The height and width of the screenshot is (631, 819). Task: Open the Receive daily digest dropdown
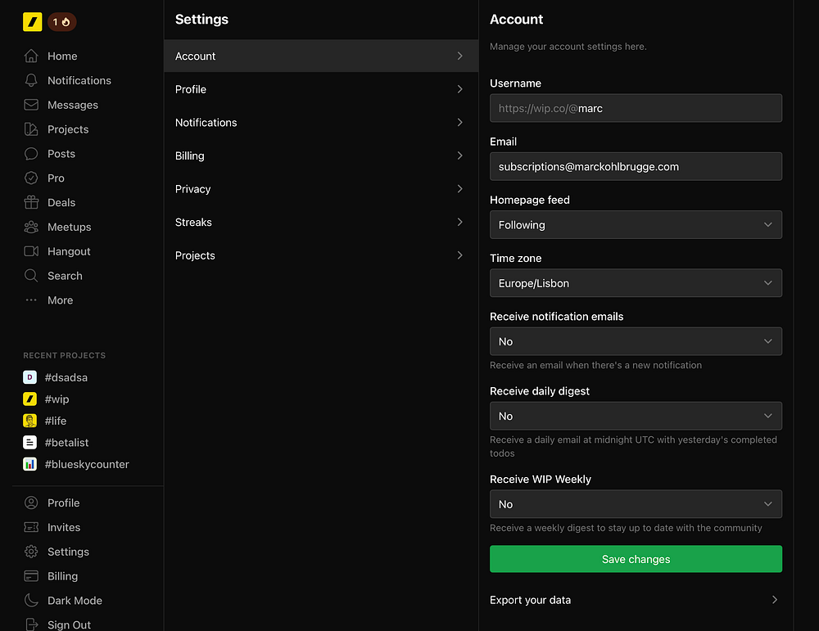click(x=636, y=416)
